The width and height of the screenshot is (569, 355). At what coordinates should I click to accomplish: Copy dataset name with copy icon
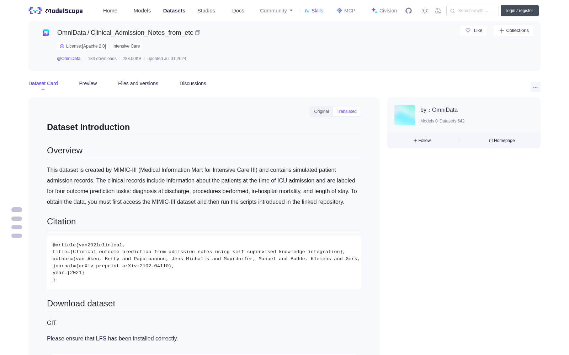point(198,33)
